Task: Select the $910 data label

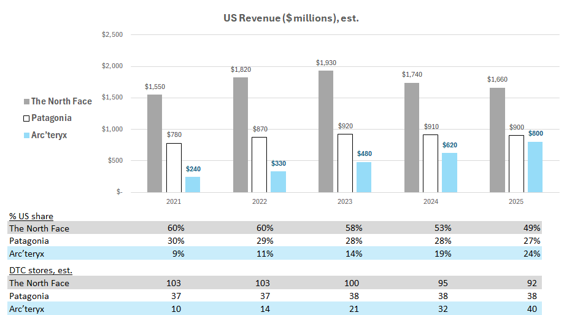Action: pyautogui.click(x=431, y=126)
